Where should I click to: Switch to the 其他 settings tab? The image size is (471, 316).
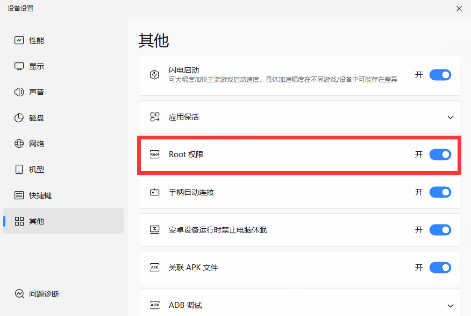click(x=37, y=221)
